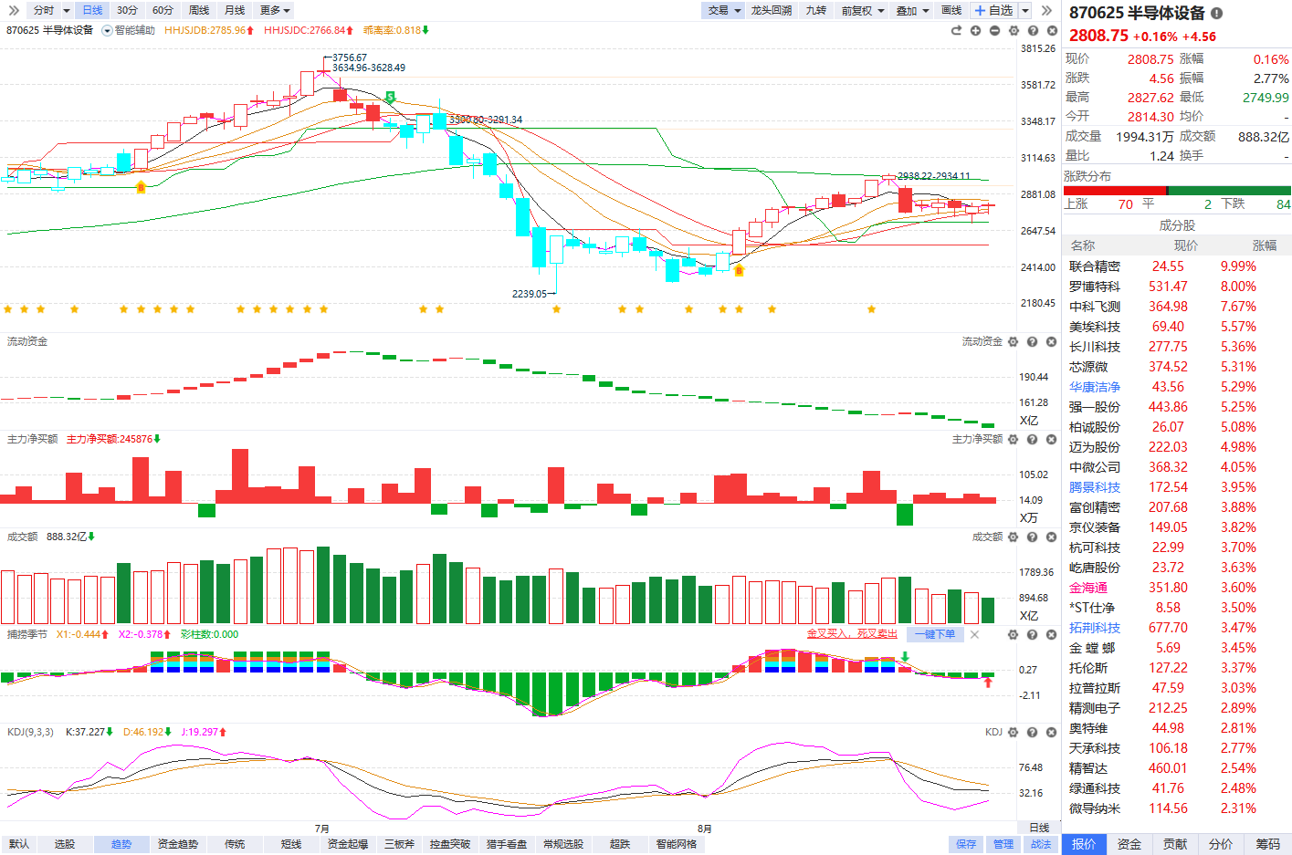This screenshot has height=855, width=1292.
Task: Click info icon beside 870625 半导体设备 title
Action: [x=1216, y=13]
